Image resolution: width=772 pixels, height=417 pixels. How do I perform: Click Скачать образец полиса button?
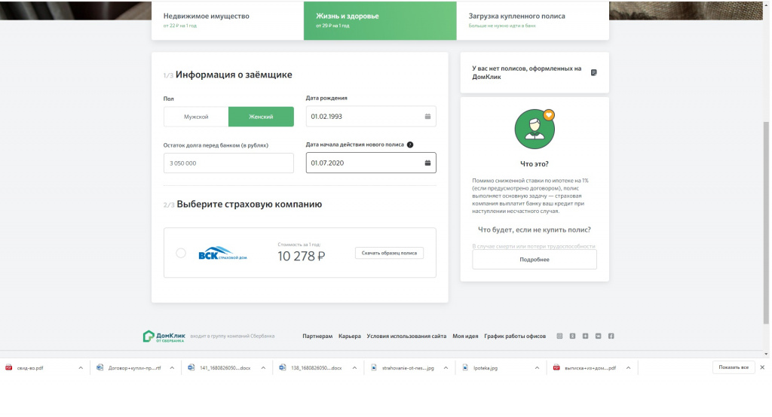pos(389,253)
